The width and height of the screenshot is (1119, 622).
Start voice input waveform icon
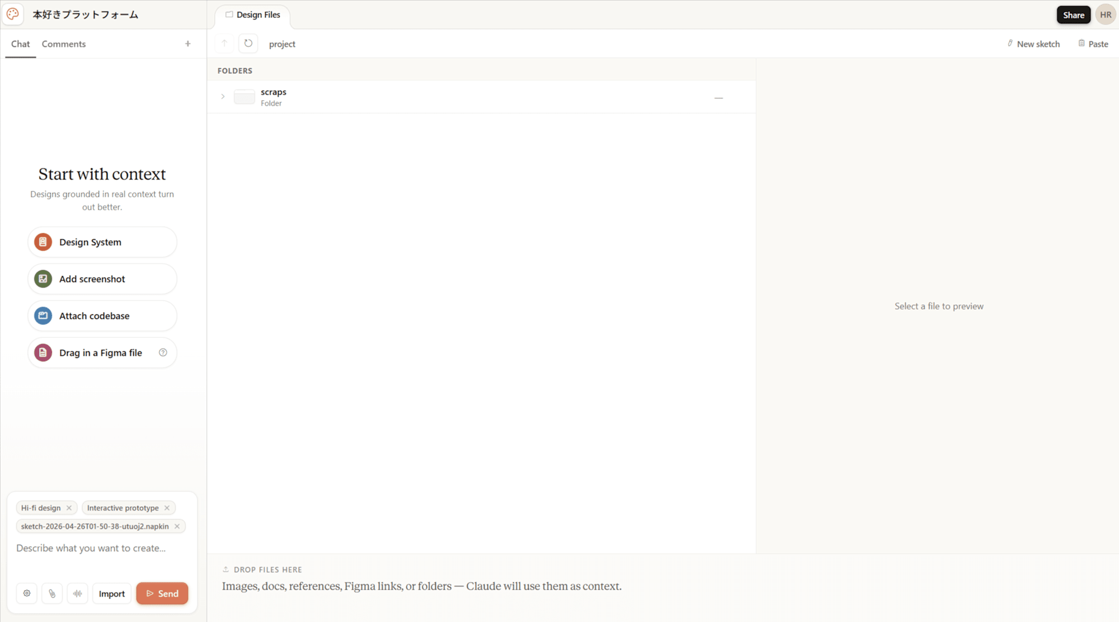coord(78,593)
